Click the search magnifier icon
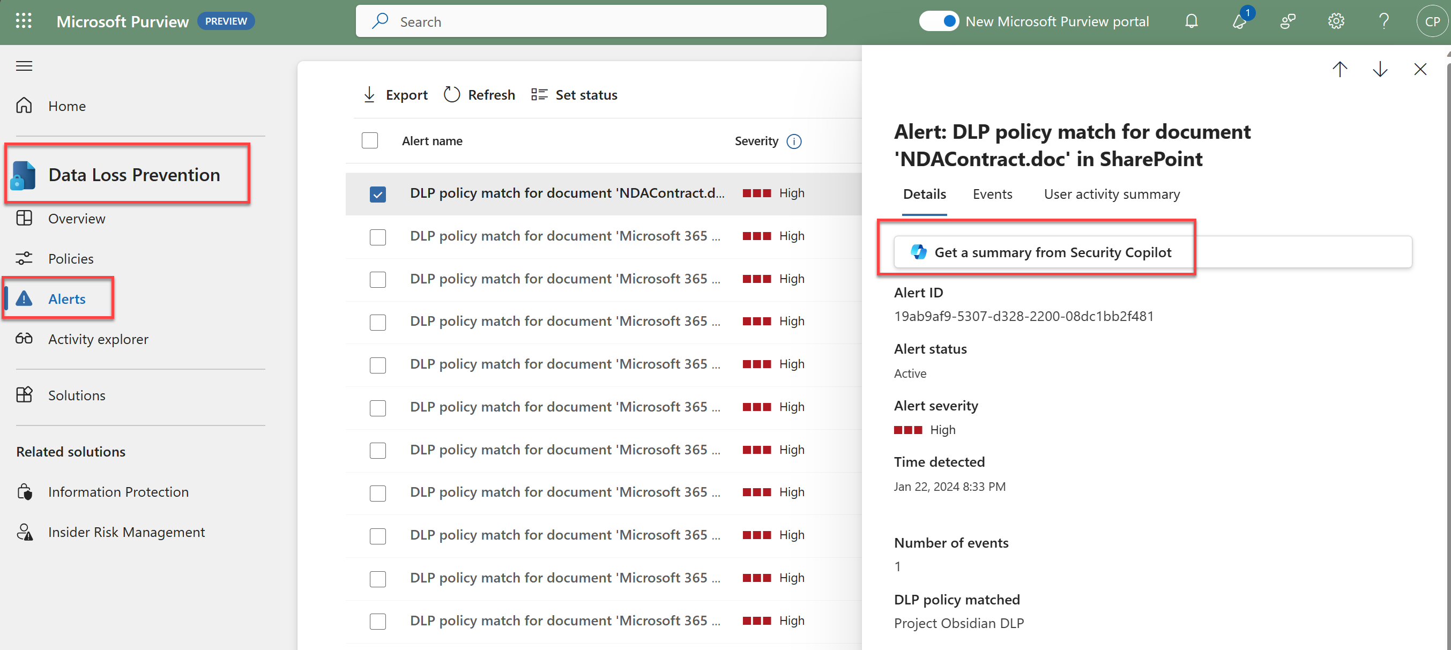1451x650 pixels. (x=380, y=21)
